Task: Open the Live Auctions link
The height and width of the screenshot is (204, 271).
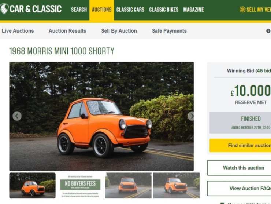Action: point(18,31)
